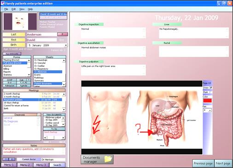233x168 pixels.
Task: Pick the red drawing Color swatch
Action: point(207,101)
